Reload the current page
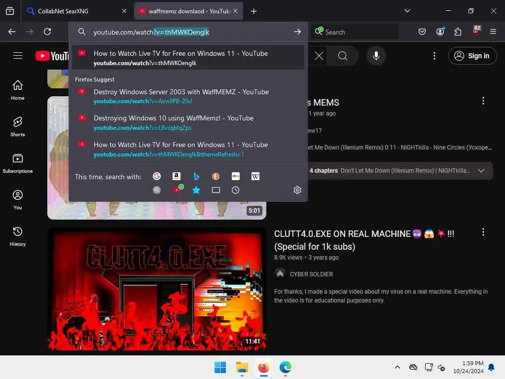 click(47, 32)
